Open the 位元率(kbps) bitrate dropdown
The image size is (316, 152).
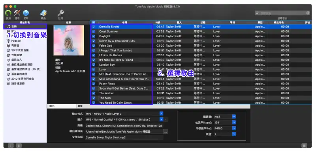tap(234, 123)
